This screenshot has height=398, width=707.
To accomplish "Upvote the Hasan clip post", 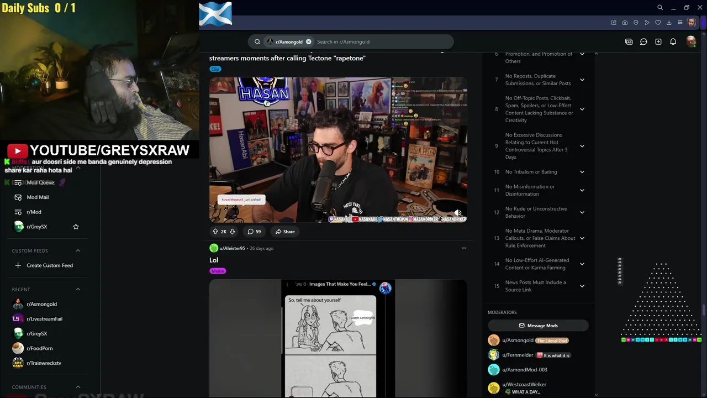I will point(215,232).
